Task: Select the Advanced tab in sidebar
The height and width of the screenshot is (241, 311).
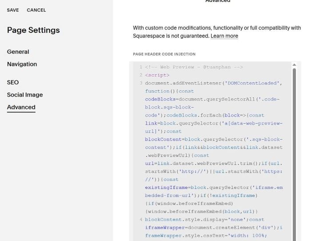Action: click(21, 107)
